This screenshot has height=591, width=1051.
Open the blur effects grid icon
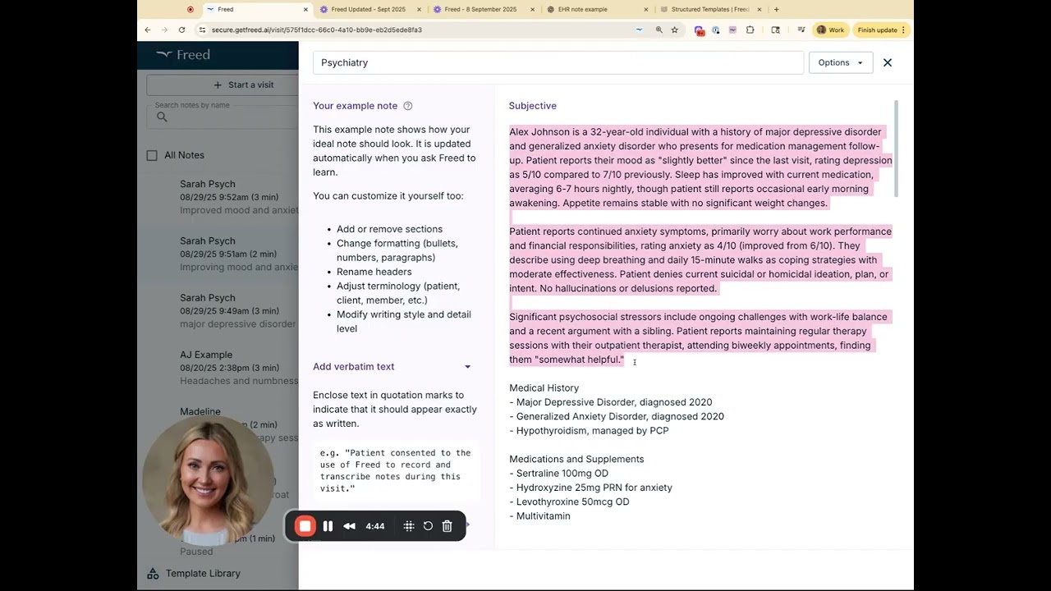409,526
